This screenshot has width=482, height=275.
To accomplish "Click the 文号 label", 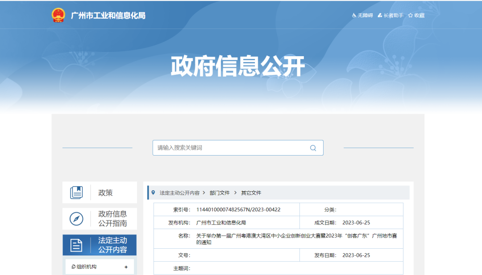I will pos(184,255).
